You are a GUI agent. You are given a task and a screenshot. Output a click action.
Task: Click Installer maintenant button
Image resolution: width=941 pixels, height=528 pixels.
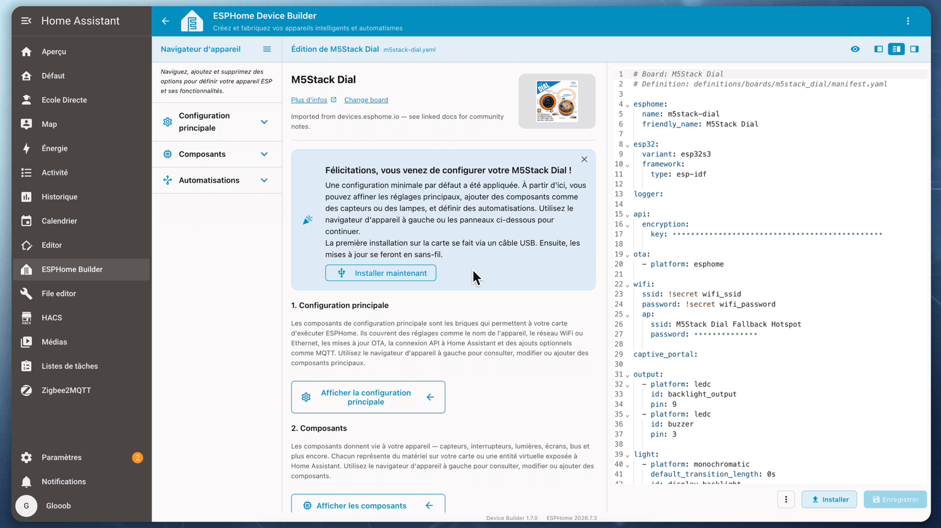click(381, 273)
